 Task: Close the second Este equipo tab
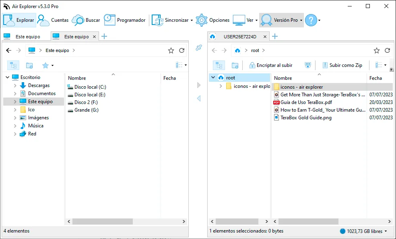tap(94, 37)
